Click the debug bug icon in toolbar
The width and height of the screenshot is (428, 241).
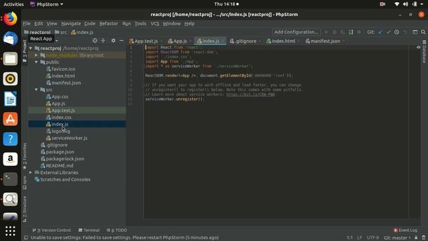click(x=334, y=32)
